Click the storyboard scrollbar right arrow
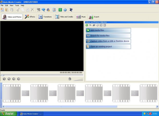The image size is (159, 116). tap(157, 107)
